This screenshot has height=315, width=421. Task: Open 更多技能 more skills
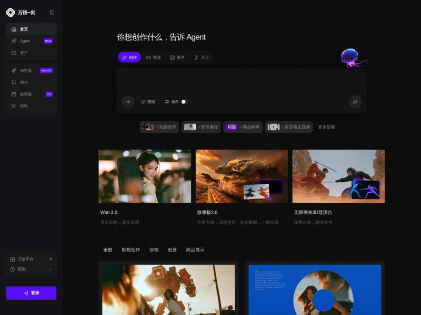point(326,127)
